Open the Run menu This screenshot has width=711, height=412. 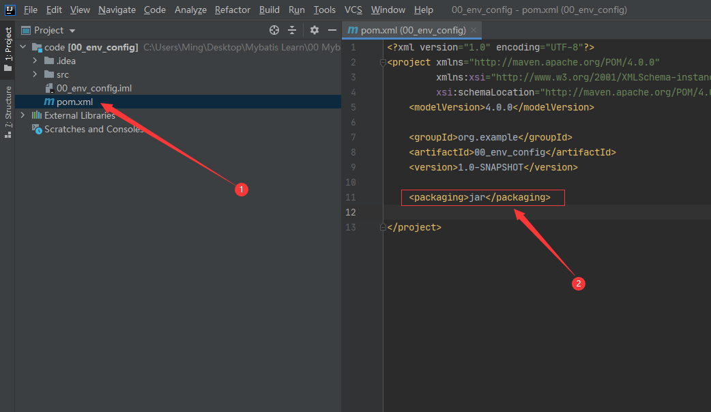[x=297, y=10]
